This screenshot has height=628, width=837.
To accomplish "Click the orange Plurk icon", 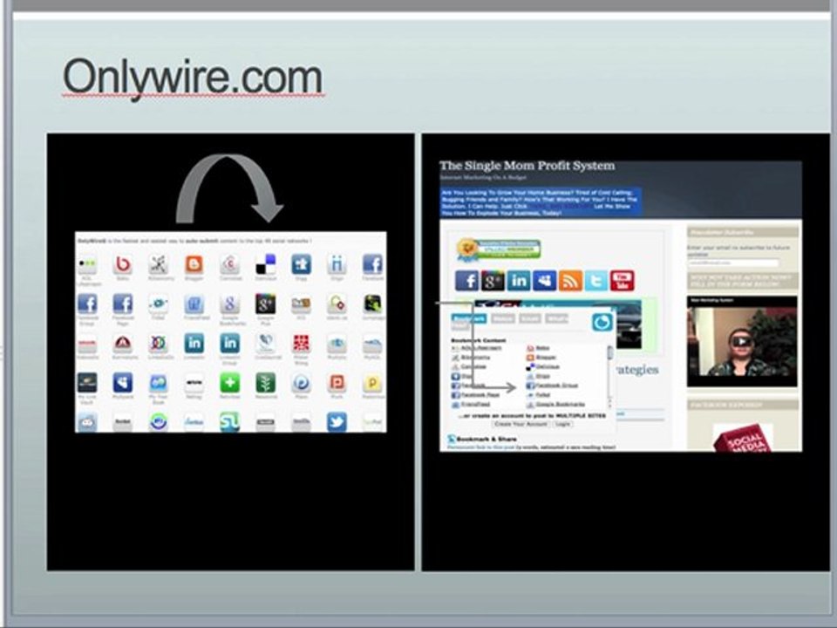I will 337,383.
